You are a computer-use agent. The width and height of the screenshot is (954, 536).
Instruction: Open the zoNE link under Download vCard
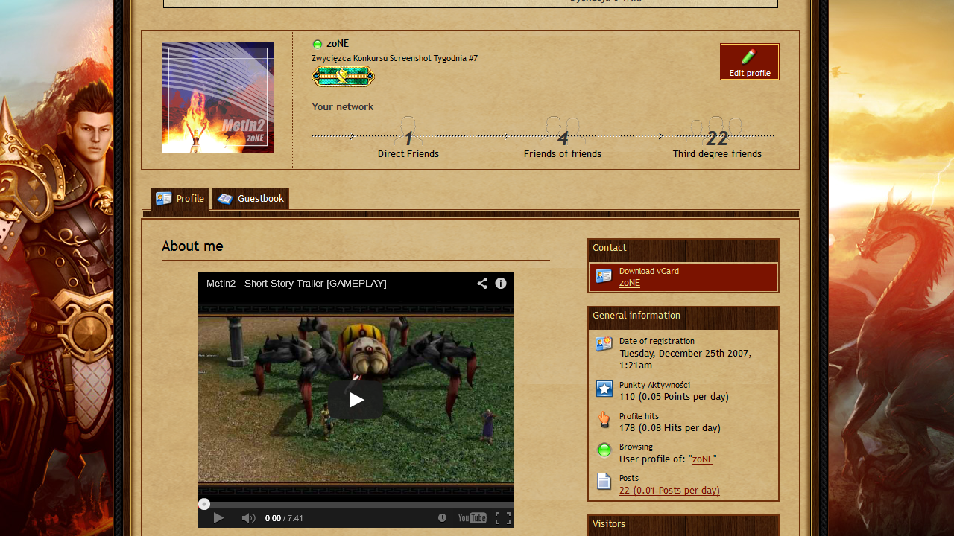click(x=630, y=283)
